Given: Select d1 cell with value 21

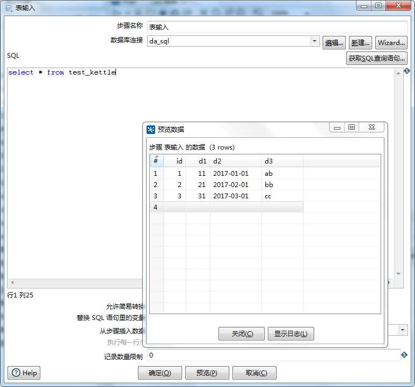Looking at the screenshot, I should coord(198,184).
